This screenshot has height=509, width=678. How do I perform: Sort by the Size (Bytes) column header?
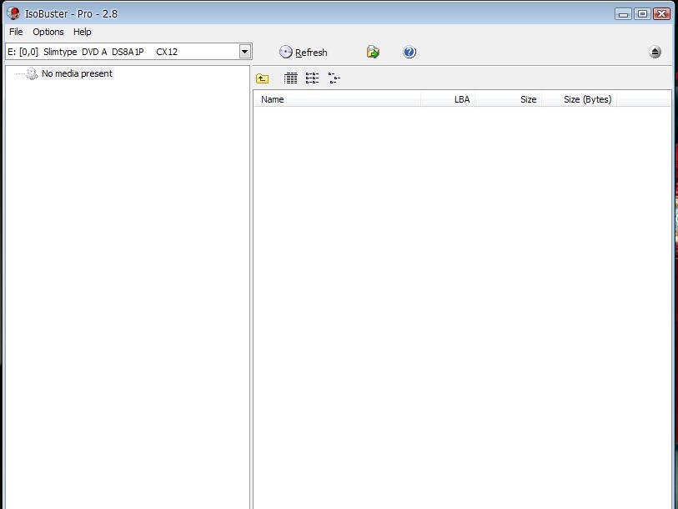pos(580,99)
